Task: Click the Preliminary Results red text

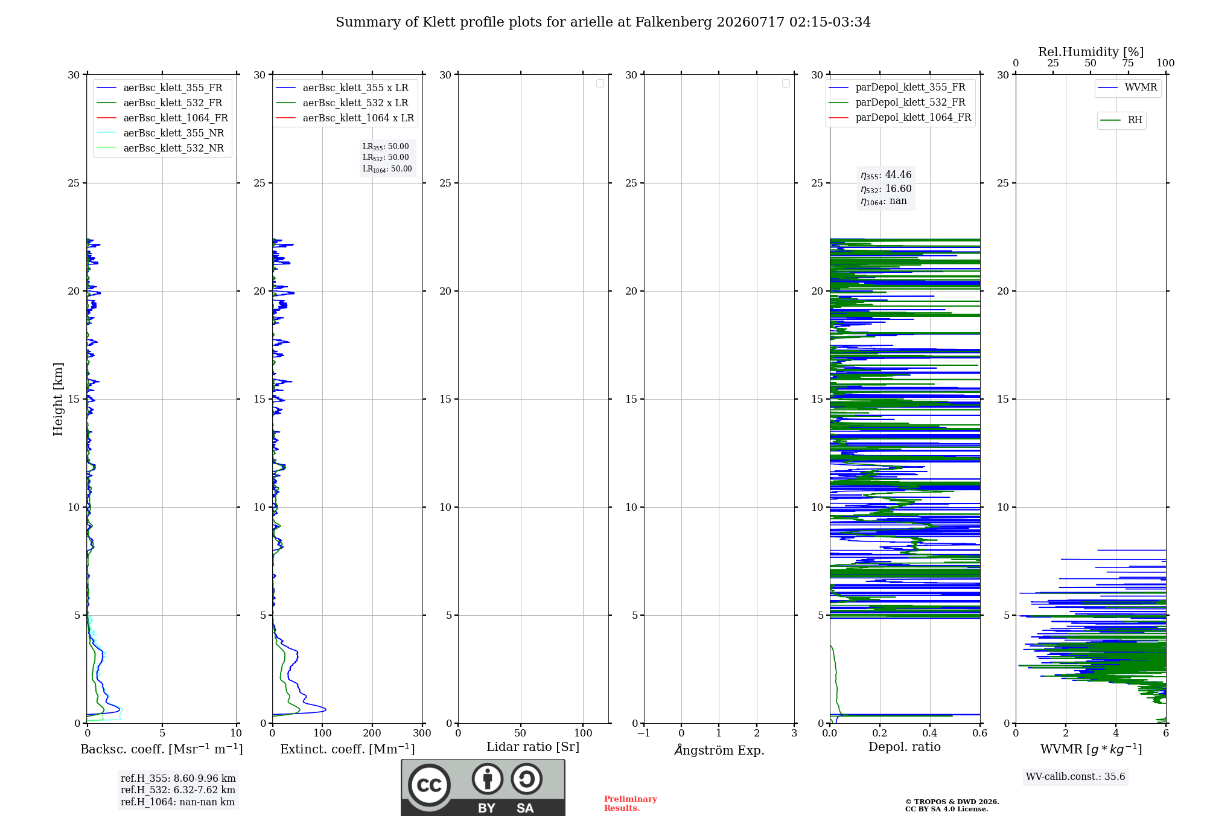Action: coord(630,803)
